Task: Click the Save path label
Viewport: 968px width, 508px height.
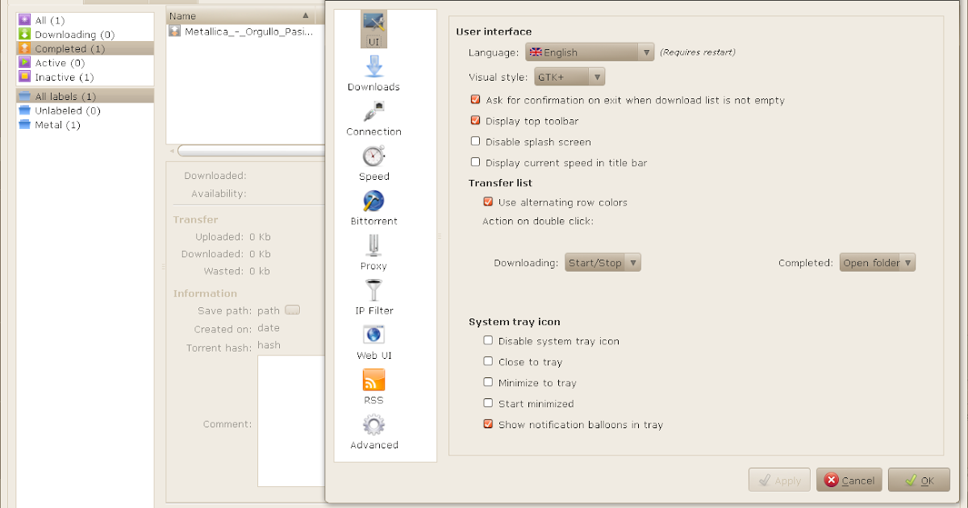Action: coord(225,310)
